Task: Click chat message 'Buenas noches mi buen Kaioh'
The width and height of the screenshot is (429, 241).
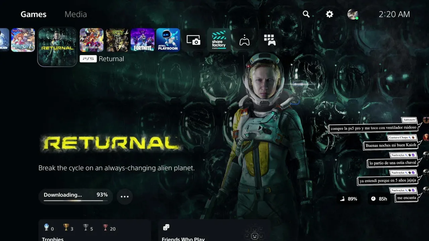Action: coord(391,145)
